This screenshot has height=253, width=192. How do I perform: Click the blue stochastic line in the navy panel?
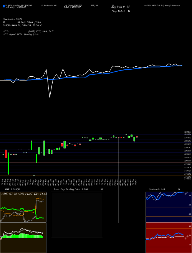tap(165, 195)
